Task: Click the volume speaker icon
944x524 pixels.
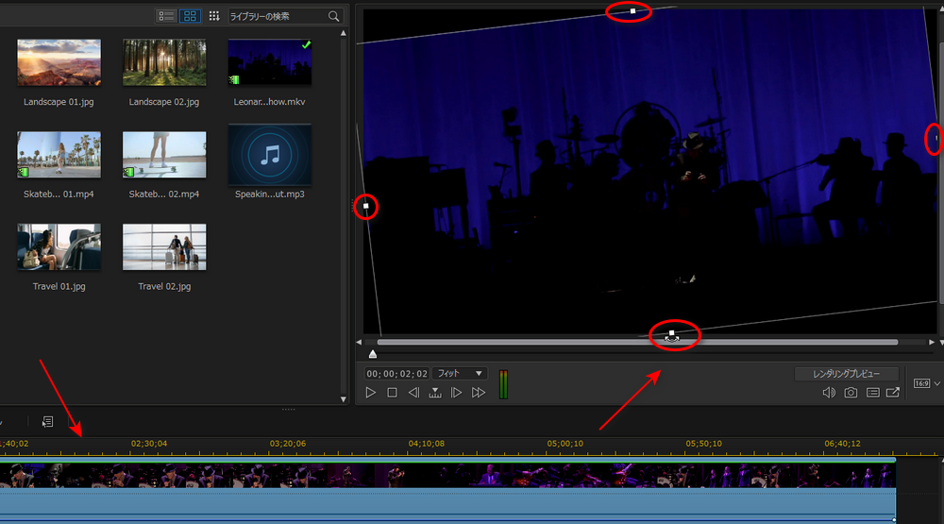Action: tap(828, 393)
